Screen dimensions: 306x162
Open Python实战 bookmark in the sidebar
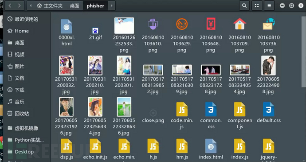27,140
